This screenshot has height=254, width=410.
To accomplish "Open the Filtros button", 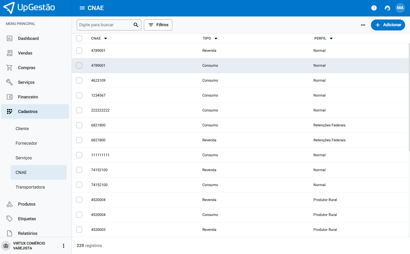I will 158,25.
